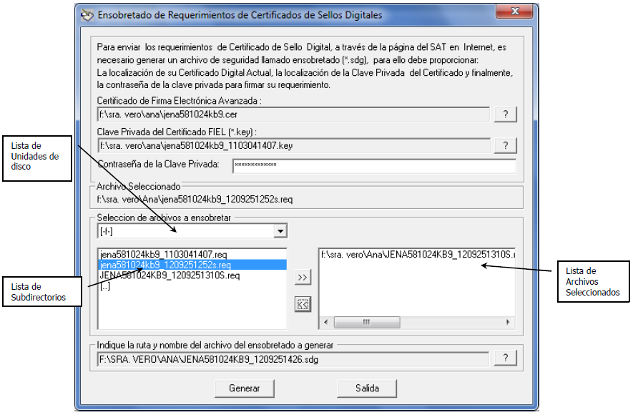Focus the Contraseña de la Clave Privada field
Screen dimensions: 633x415
click(373, 166)
